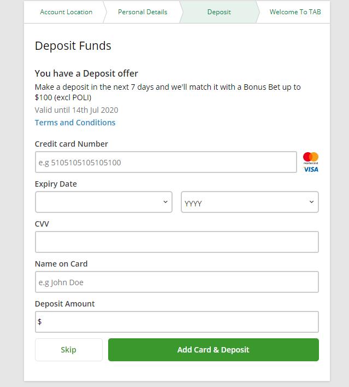Focus the Credit card Number input field
This screenshot has height=387, width=349.
(165, 162)
